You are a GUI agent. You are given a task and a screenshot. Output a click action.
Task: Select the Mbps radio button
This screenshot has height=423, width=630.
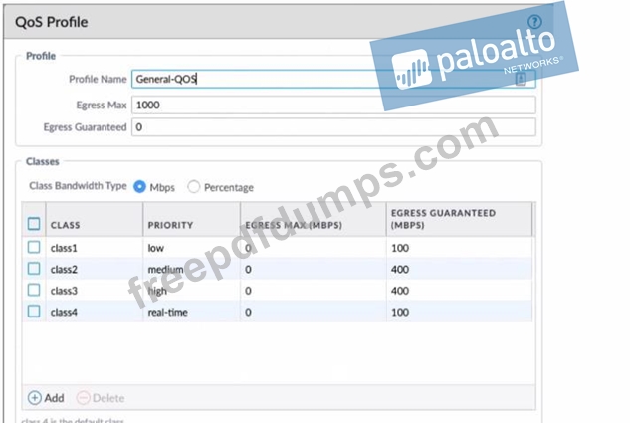pos(140,186)
